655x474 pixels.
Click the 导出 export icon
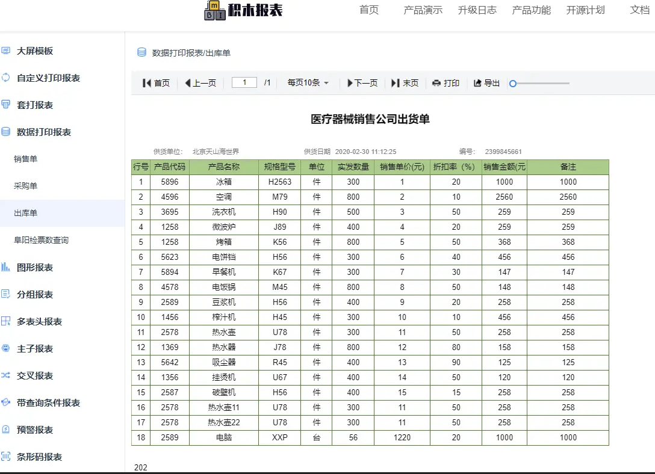(x=477, y=83)
